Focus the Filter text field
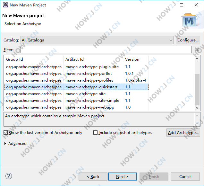 click(106, 50)
